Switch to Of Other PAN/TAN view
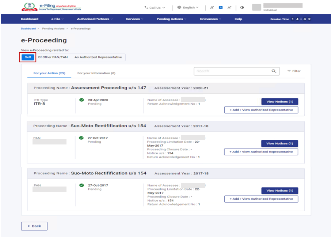Screen dimensions: 331x237 (53, 57)
